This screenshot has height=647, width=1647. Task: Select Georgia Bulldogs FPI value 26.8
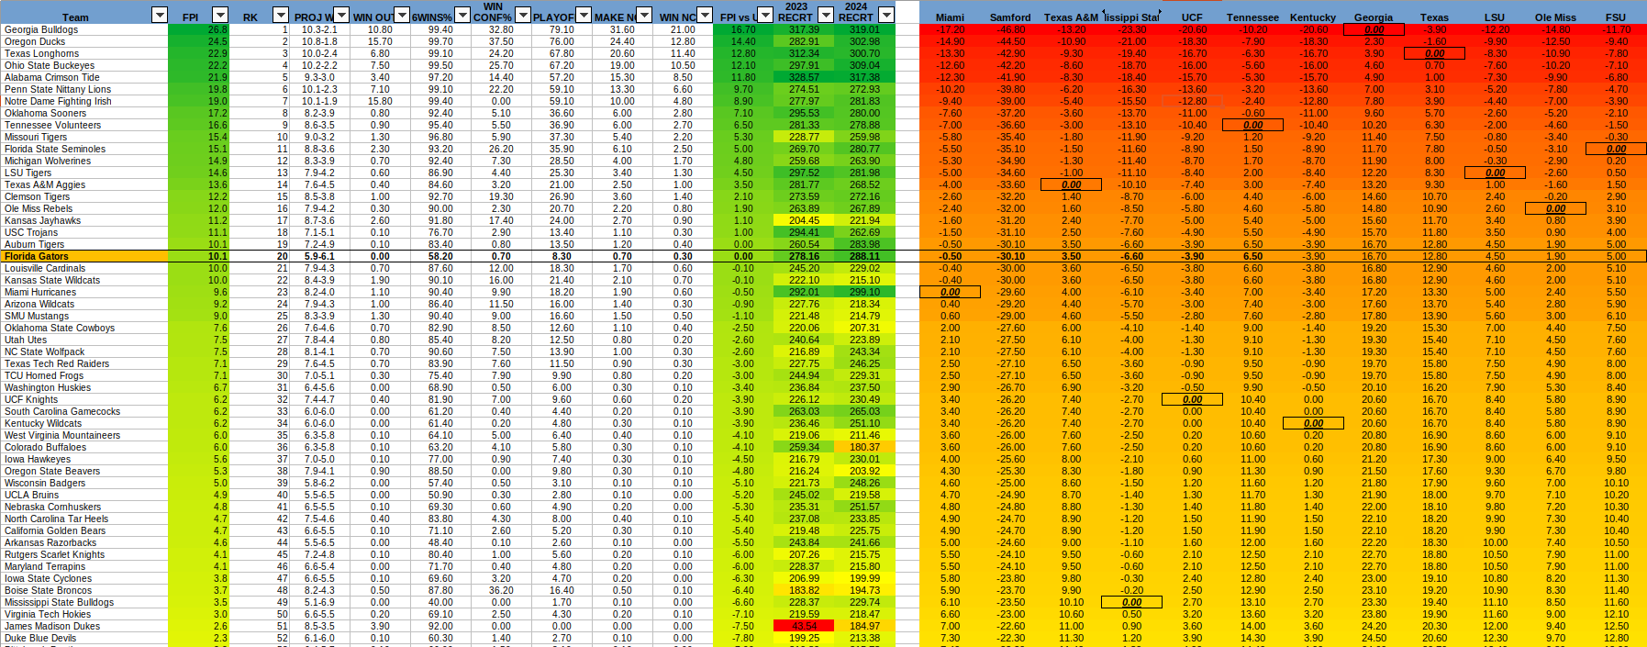(x=199, y=29)
